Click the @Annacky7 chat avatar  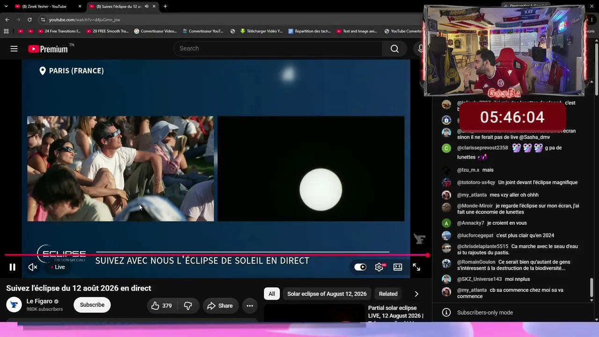pos(446,223)
